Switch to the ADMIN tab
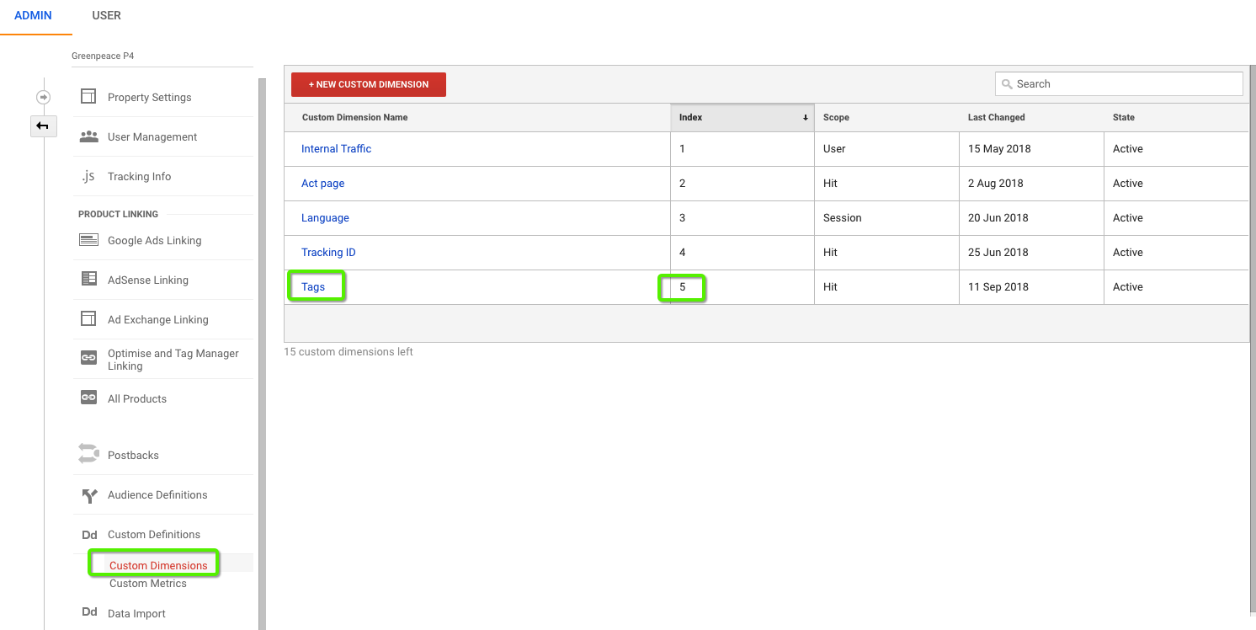Screen dimensions: 1256x630 pos(34,15)
